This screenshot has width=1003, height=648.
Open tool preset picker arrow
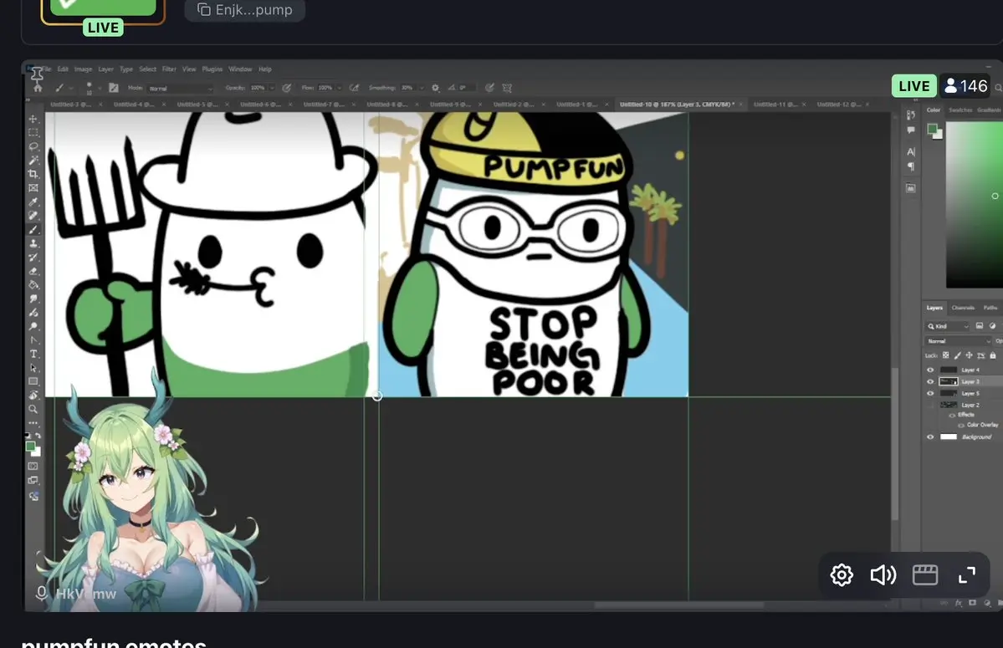[x=70, y=88]
